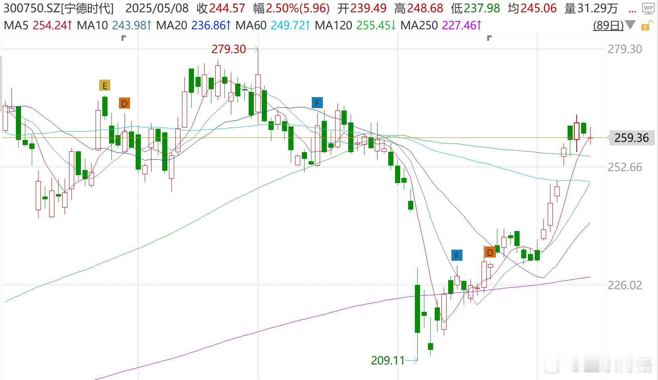Click the orange D marker next to the lower F marker
This screenshot has width=658, height=380.
click(490, 252)
